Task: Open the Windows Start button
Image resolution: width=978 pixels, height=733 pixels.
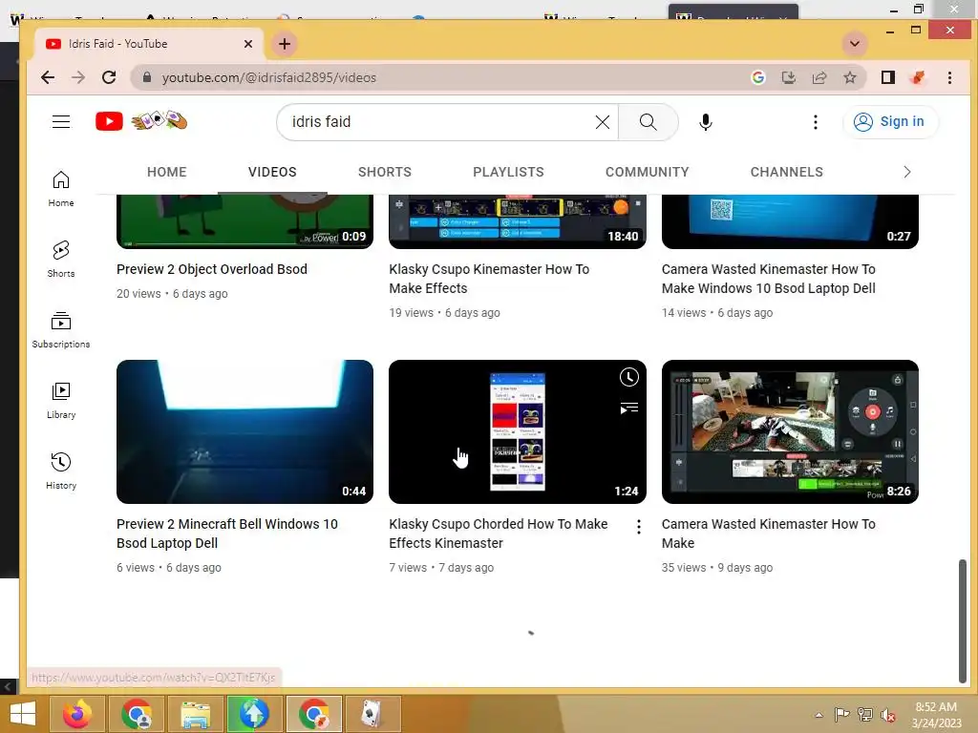Action: [x=23, y=714]
